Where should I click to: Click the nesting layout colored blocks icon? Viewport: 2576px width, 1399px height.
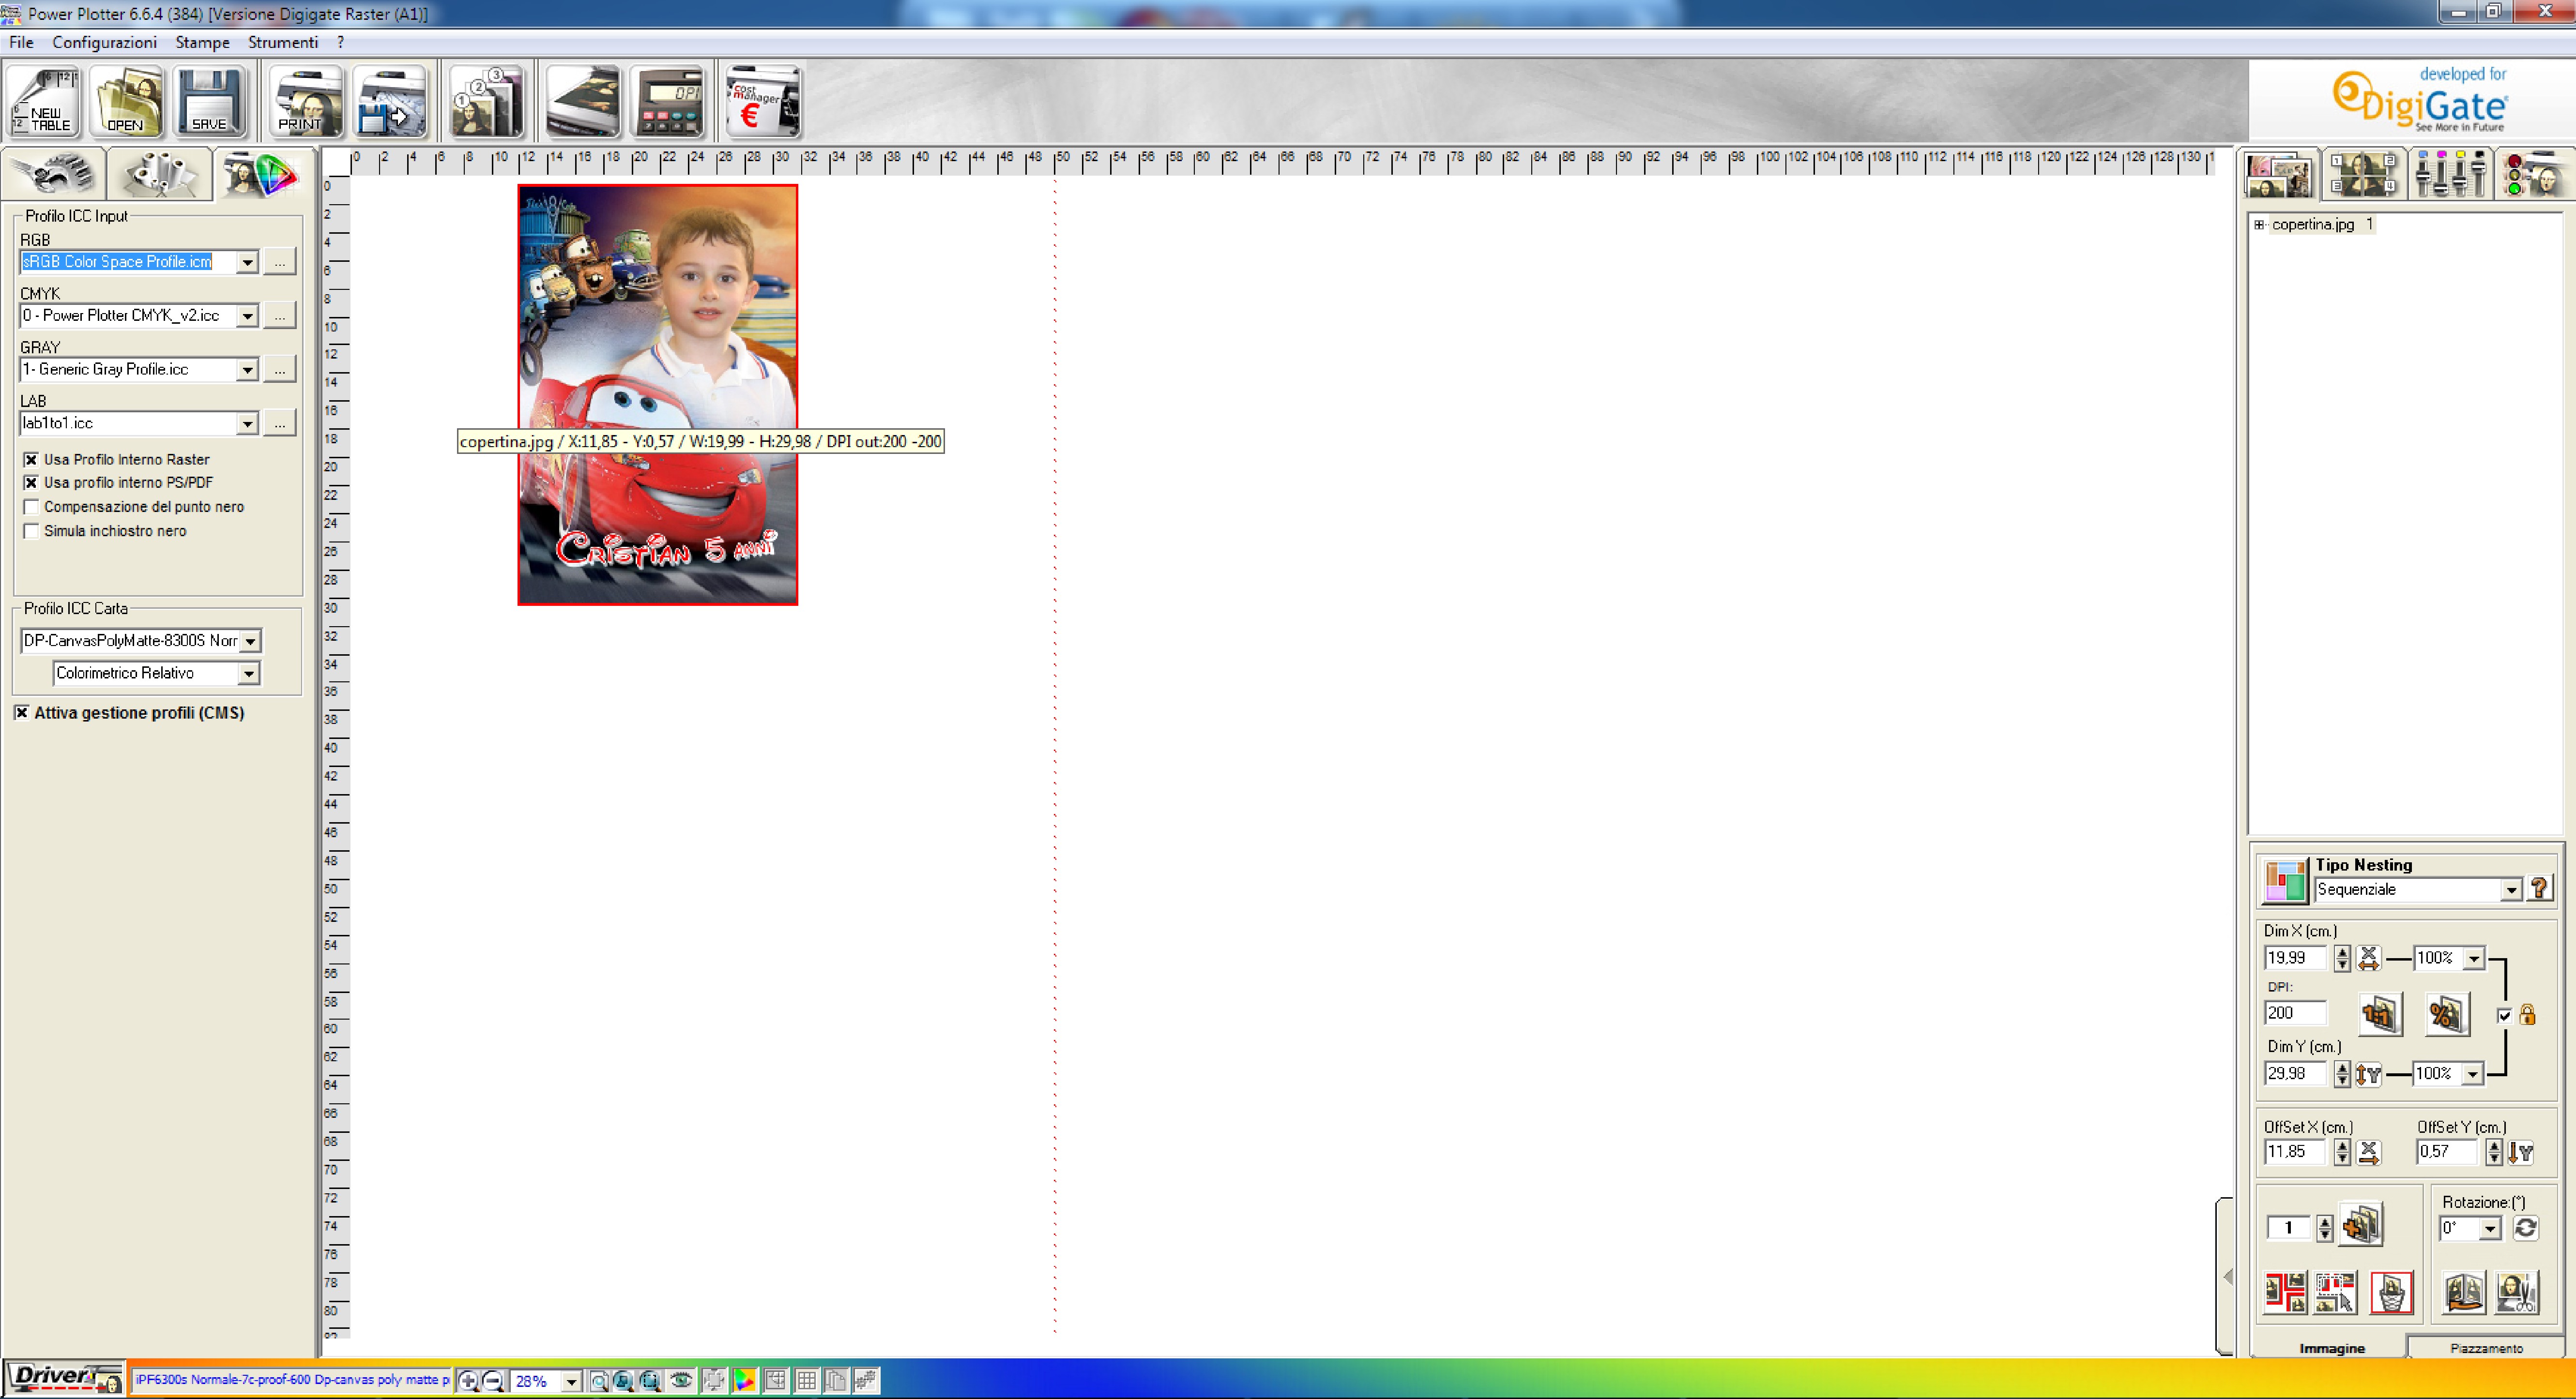click(2285, 880)
